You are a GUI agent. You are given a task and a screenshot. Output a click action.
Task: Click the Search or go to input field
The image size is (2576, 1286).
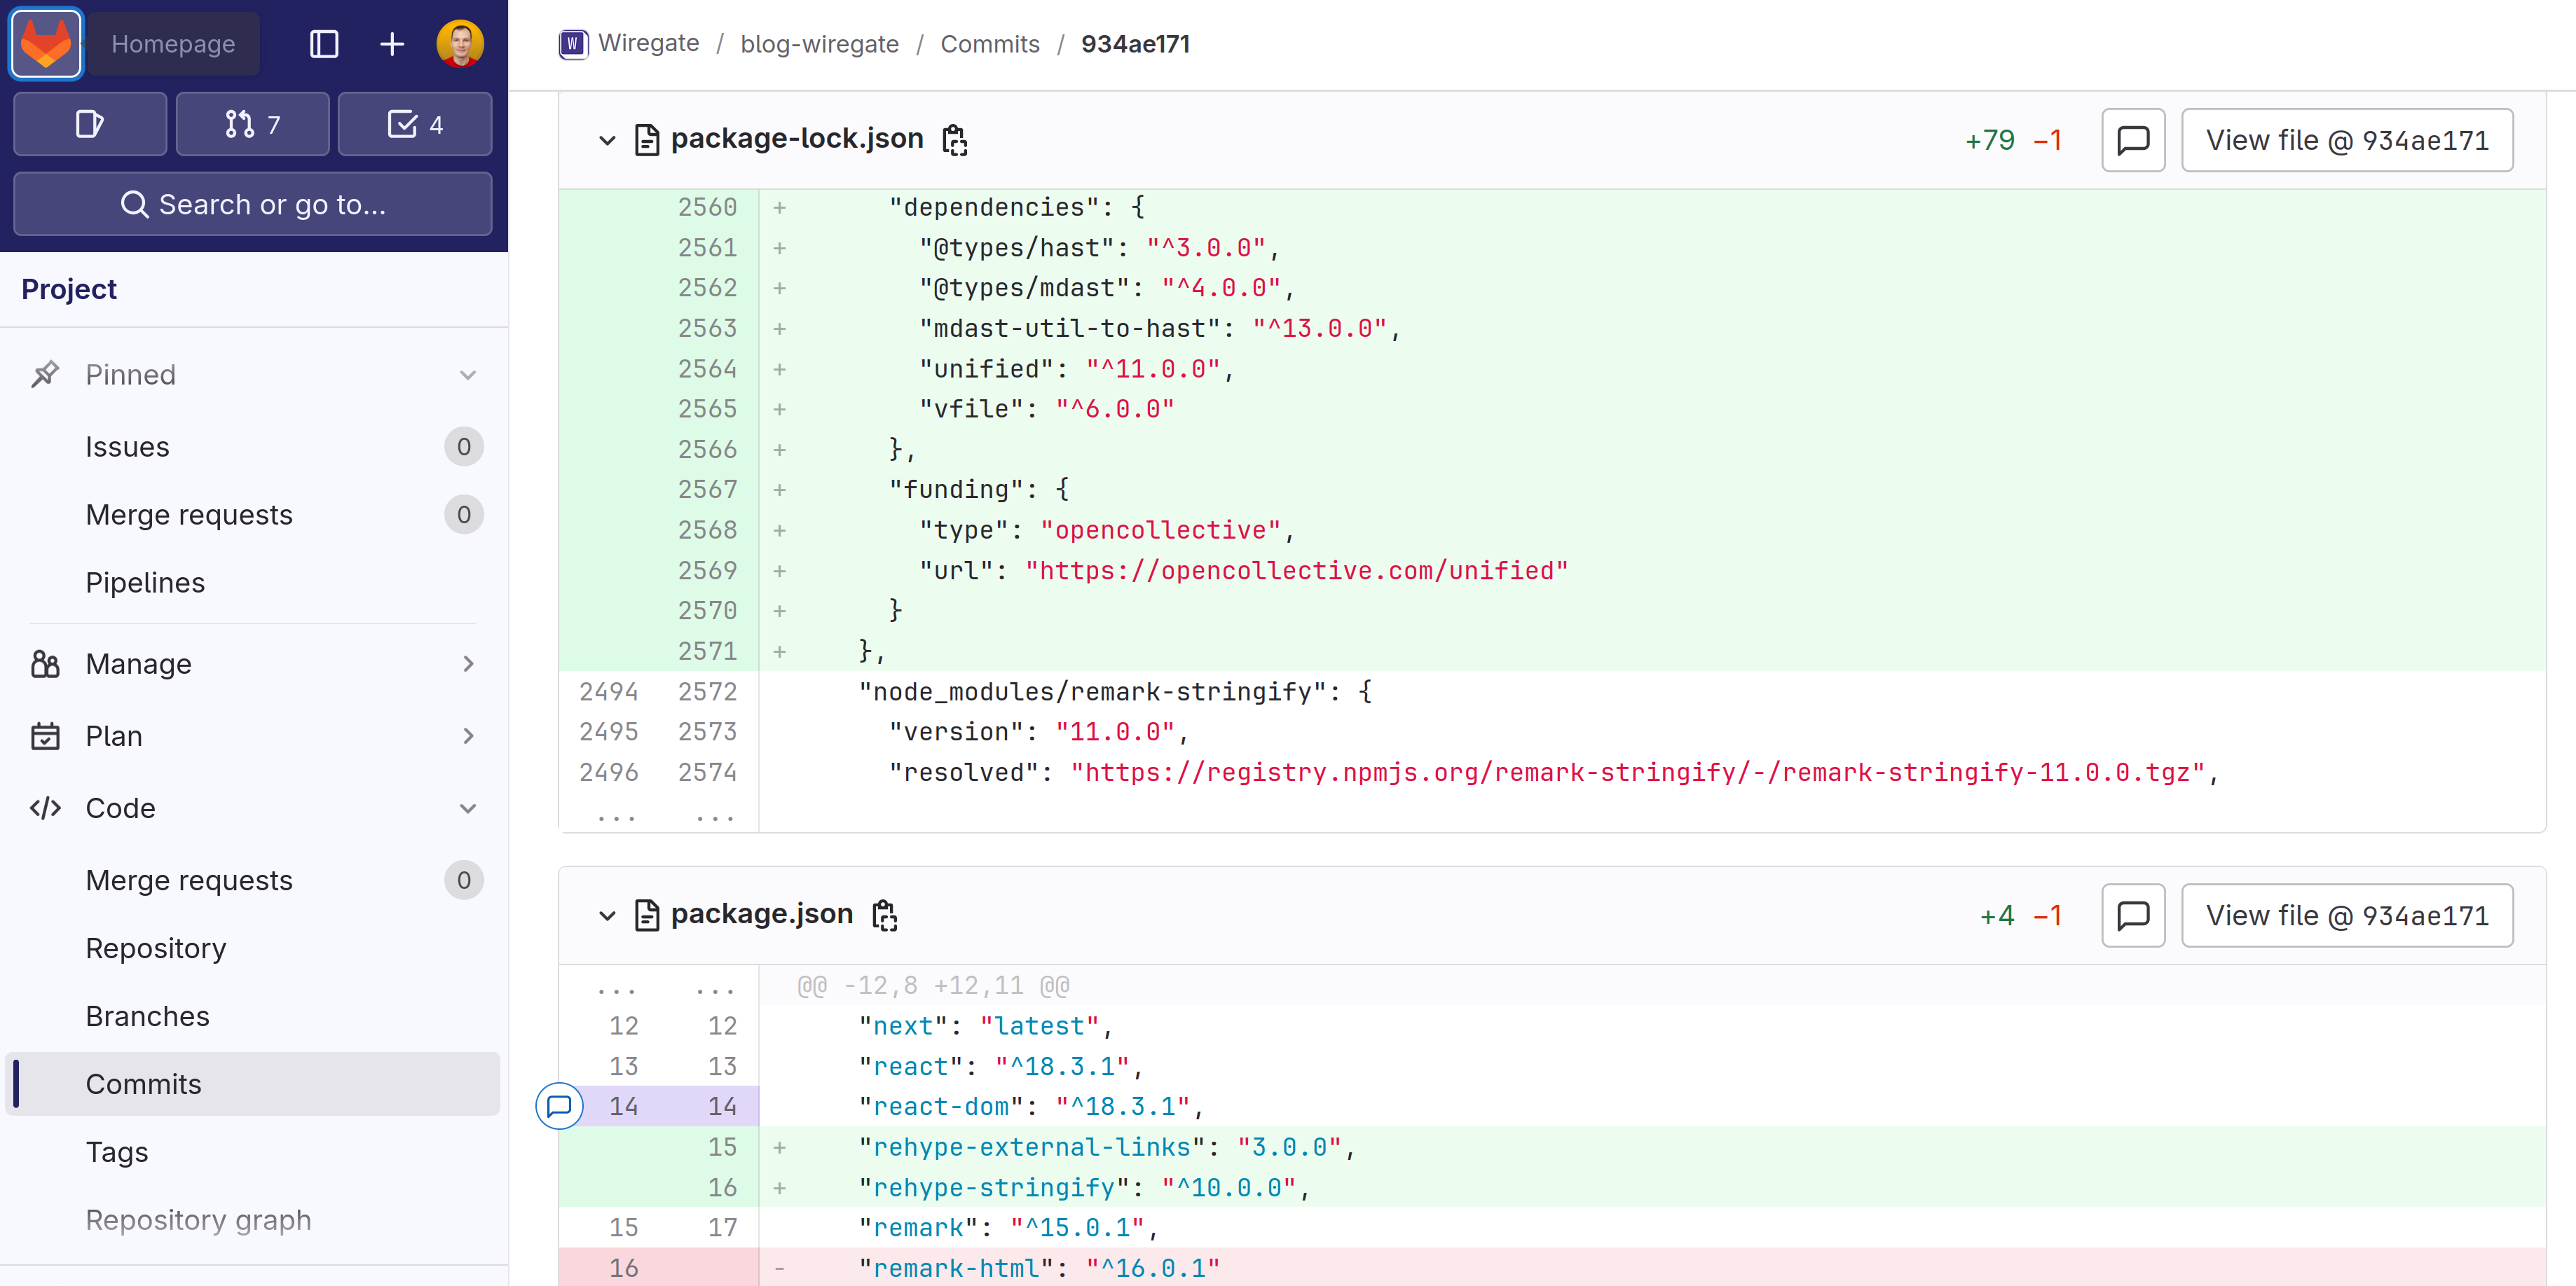[x=254, y=204]
